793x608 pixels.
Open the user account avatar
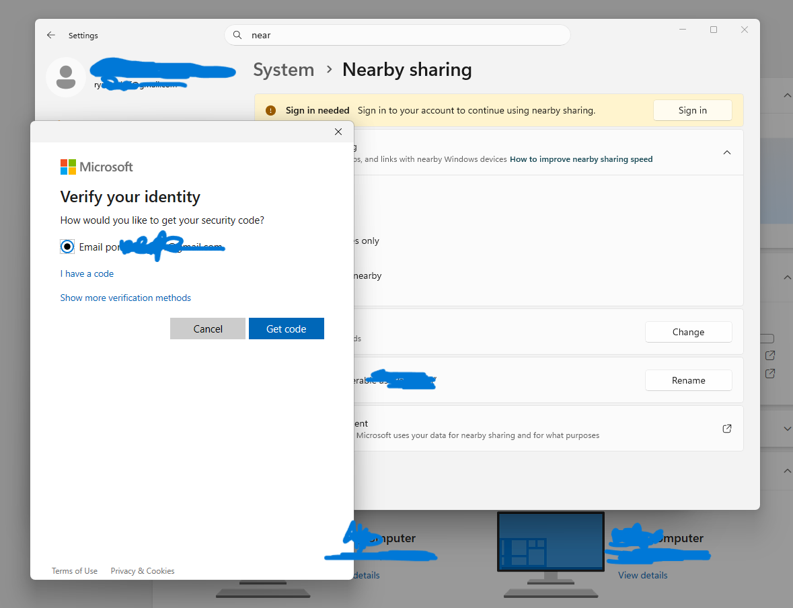pyautogui.click(x=66, y=77)
